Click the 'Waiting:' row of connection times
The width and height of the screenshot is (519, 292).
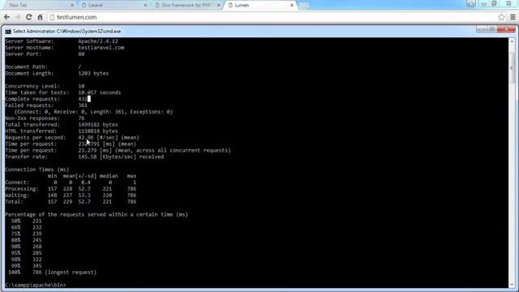(x=71, y=195)
